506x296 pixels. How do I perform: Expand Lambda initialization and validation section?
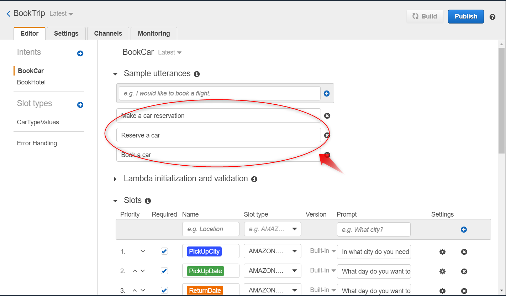[x=115, y=179]
